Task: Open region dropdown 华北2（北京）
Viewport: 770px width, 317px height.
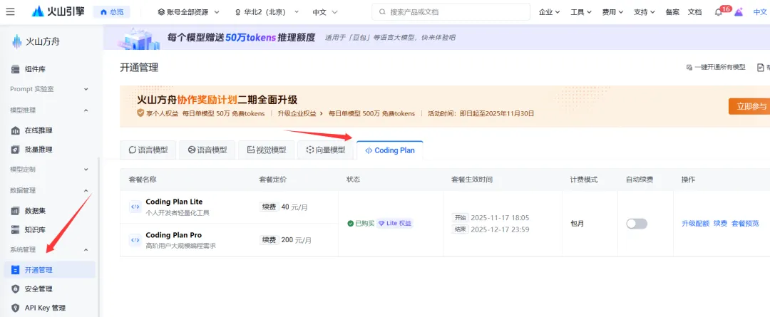Action: pos(267,12)
